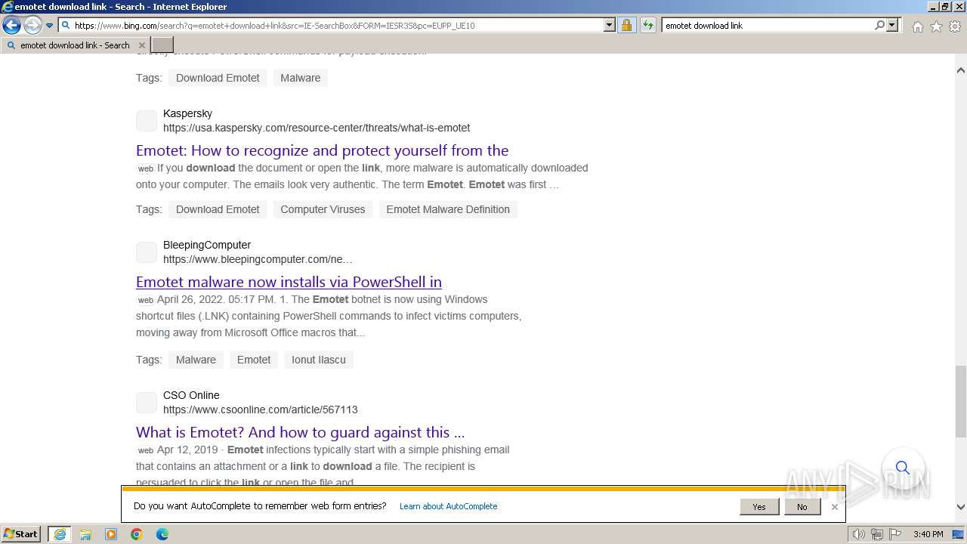Open 'What is Emotet? And how to guard' result
Viewport: 967px width, 544px height.
(x=300, y=432)
